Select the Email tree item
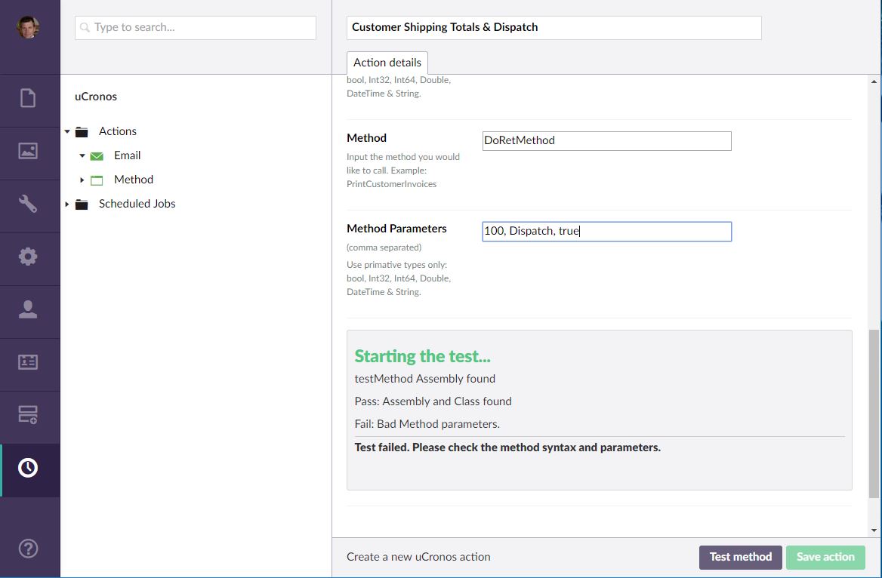 [x=127, y=155]
